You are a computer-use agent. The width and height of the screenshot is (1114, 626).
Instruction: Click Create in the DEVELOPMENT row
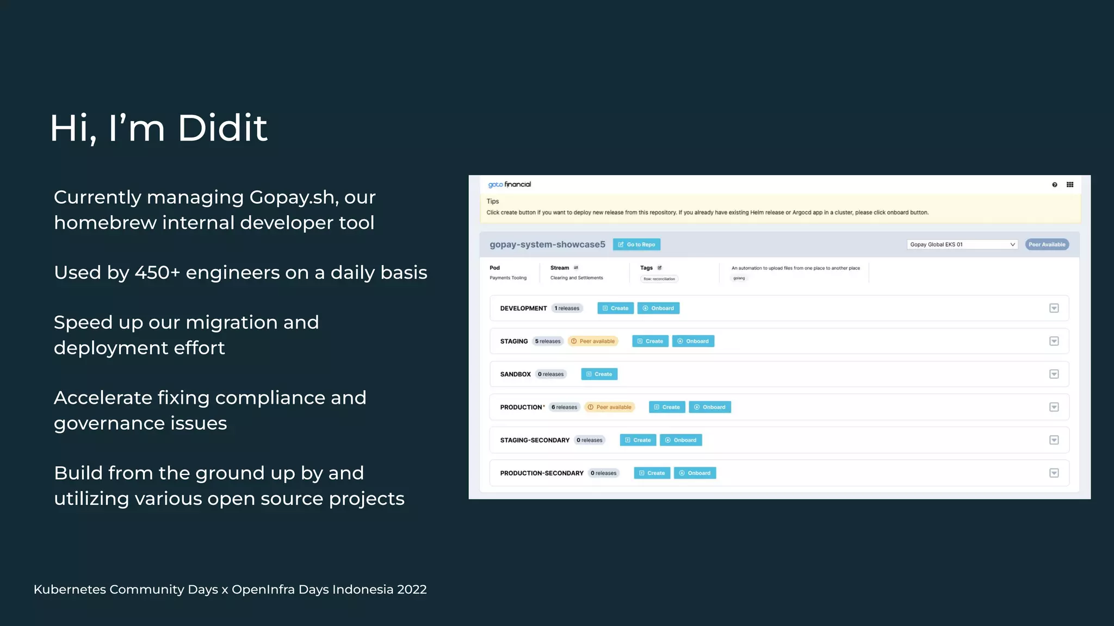(x=615, y=308)
